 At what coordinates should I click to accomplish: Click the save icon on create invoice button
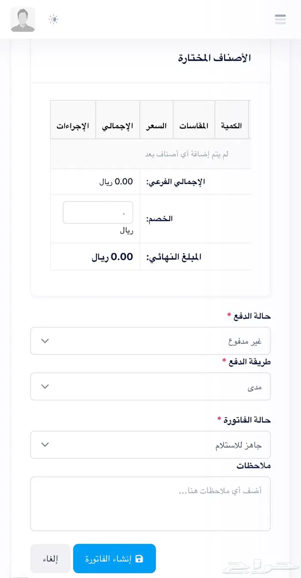point(139,559)
